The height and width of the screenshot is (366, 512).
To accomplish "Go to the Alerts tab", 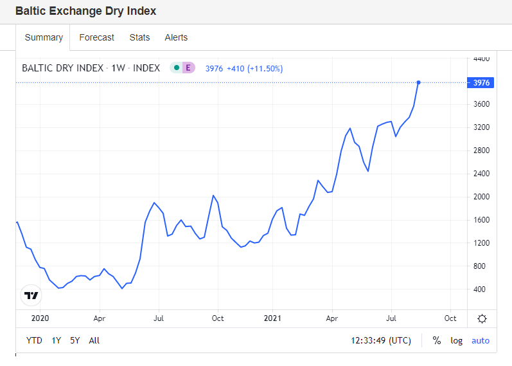I will coord(176,37).
